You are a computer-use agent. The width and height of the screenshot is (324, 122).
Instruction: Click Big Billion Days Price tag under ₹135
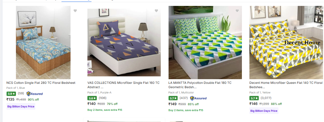(21, 106)
